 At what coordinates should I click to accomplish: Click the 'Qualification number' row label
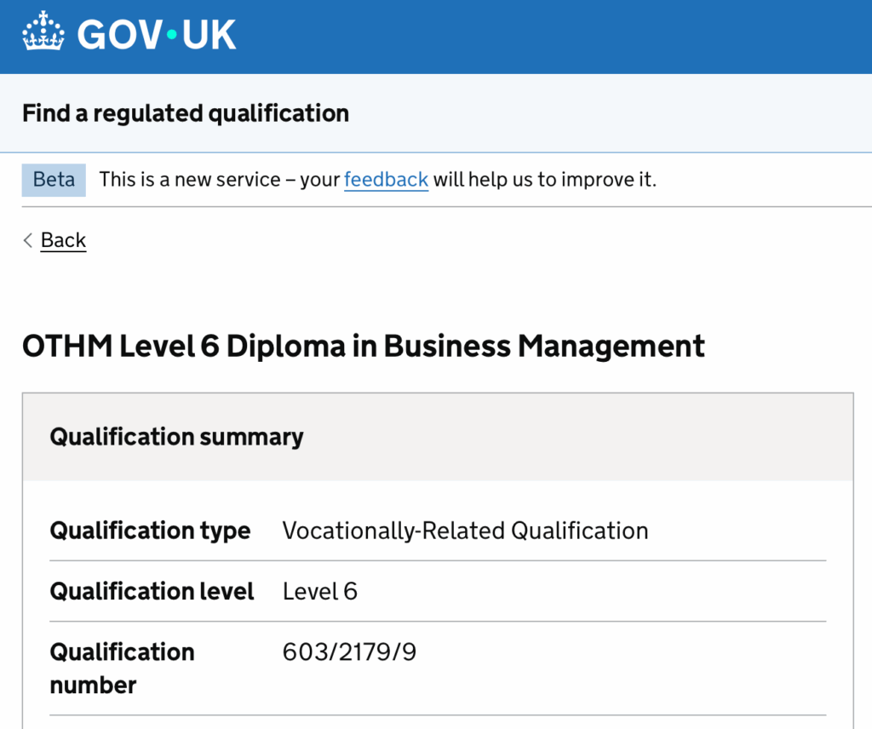[x=122, y=668]
